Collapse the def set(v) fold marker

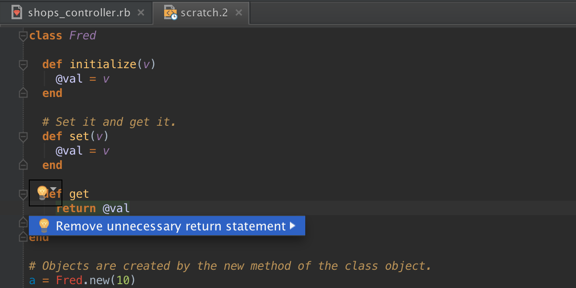coord(23,137)
